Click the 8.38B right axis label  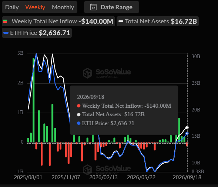click(x=198, y=171)
